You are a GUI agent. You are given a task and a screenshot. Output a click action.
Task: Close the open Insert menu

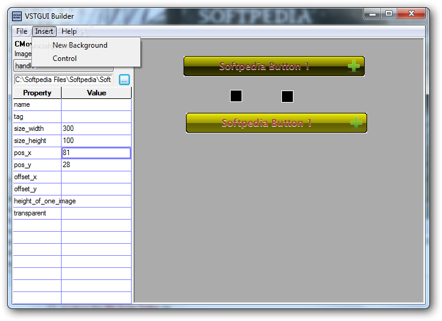(x=44, y=31)
